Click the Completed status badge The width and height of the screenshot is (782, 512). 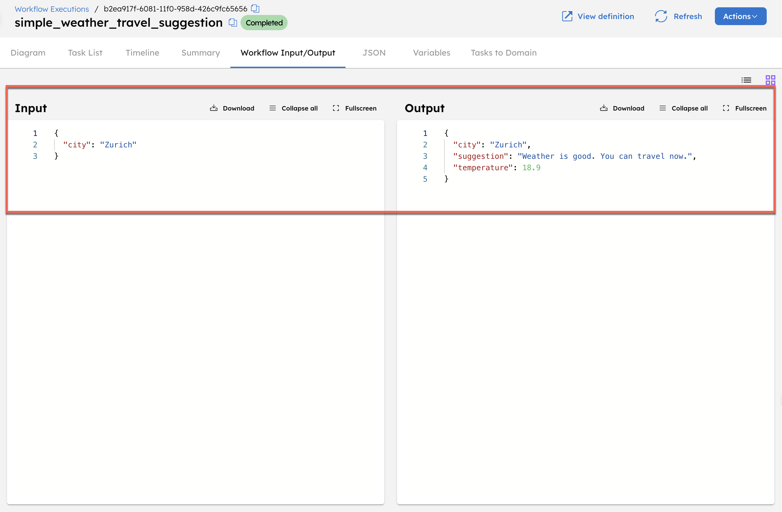(x=264, y=23)
